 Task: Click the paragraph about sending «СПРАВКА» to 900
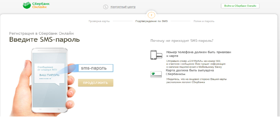(x=196, y=64)
